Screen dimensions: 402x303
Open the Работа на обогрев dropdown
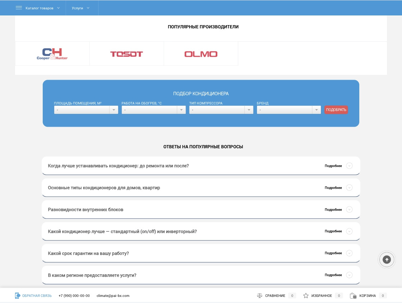tap(154, 110)
